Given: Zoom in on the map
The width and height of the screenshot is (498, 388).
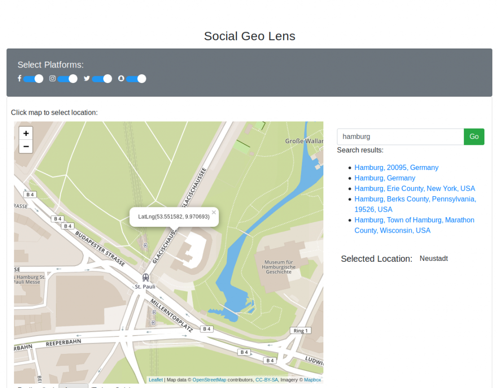Looking at the screenshot, I should pos(26,133).
